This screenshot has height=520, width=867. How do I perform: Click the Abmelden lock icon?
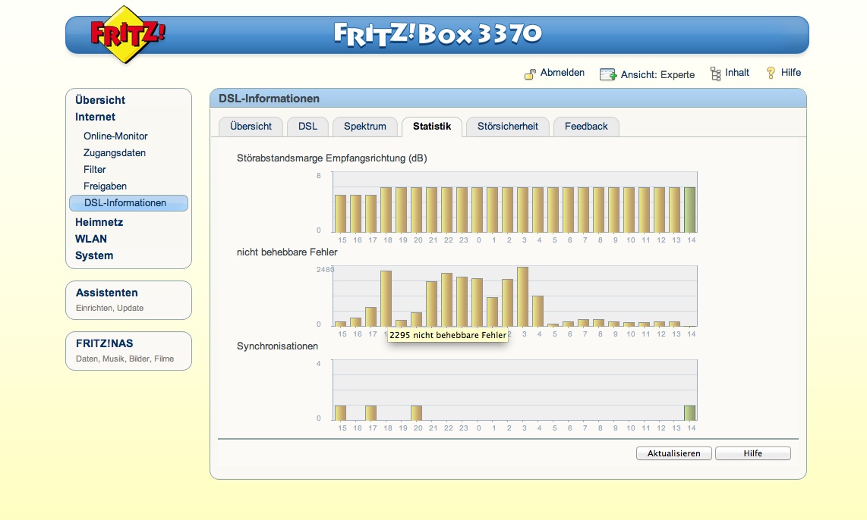pos(530,74)
